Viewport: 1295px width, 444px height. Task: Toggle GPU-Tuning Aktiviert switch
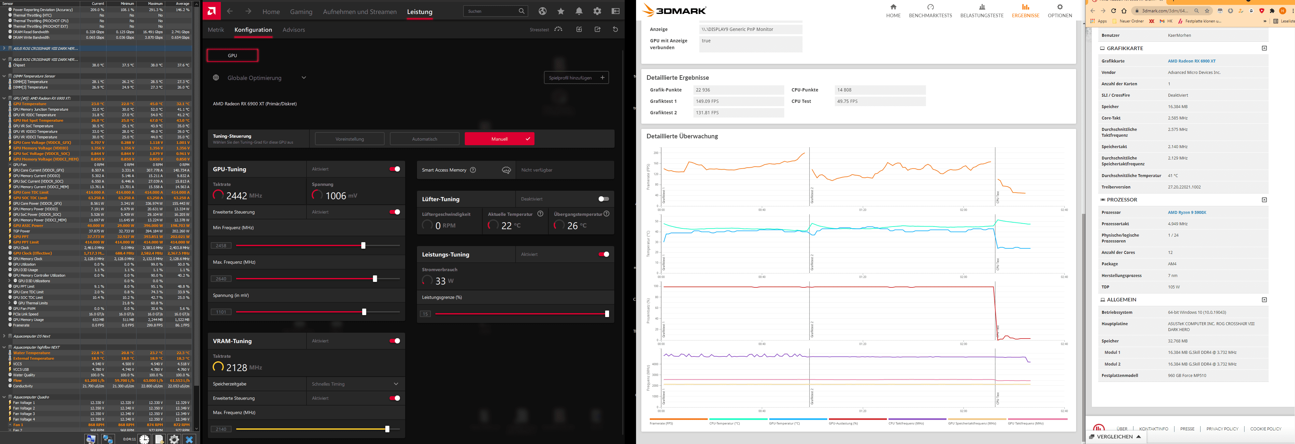(395, 169)
